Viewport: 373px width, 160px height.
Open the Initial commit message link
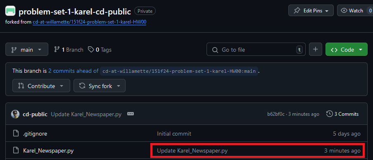coord(174,134)
